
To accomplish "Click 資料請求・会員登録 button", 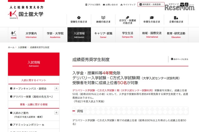I will click(151, 5).
